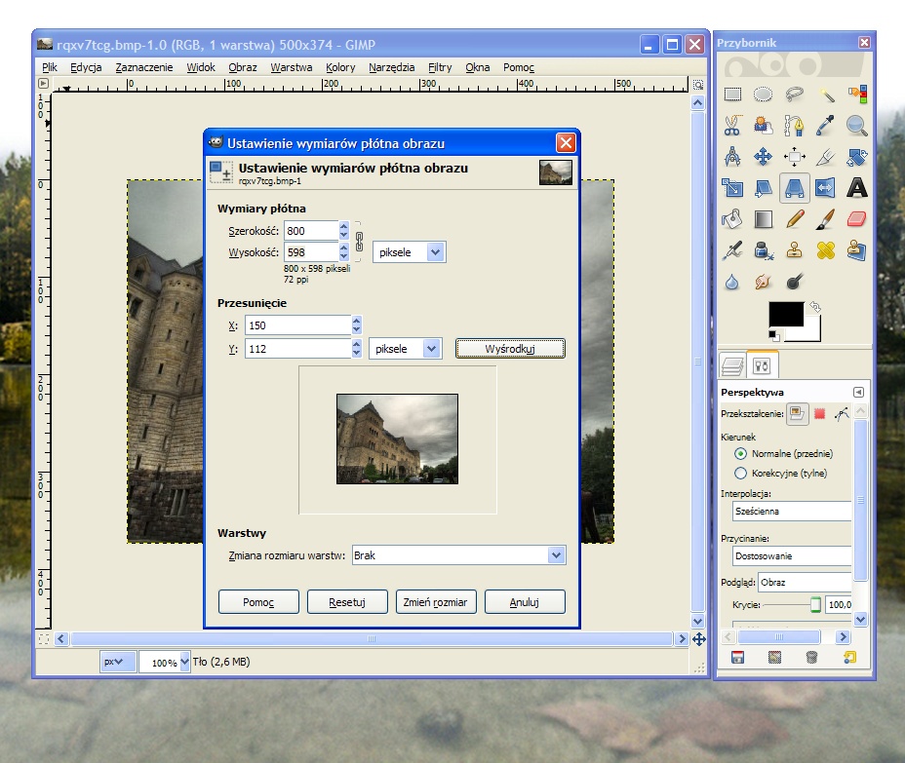Click the Wyśrodkuj button
905x763 pixels.
pyautogui.click(x=510, y=349)
